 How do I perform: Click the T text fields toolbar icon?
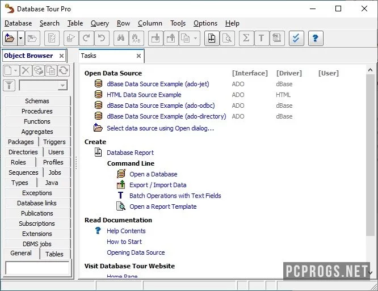click(x=261, y=38)
